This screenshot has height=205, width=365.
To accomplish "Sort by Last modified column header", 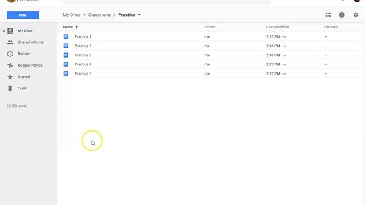I will [278, 27].
